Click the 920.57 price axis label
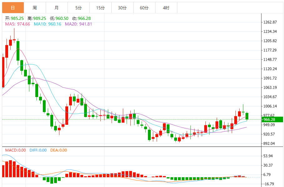 pyautogui.click(x=269, y=134)
